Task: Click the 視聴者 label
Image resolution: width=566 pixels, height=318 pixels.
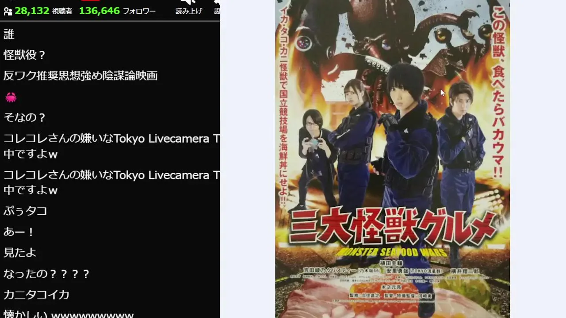Action: pos(62,11)
